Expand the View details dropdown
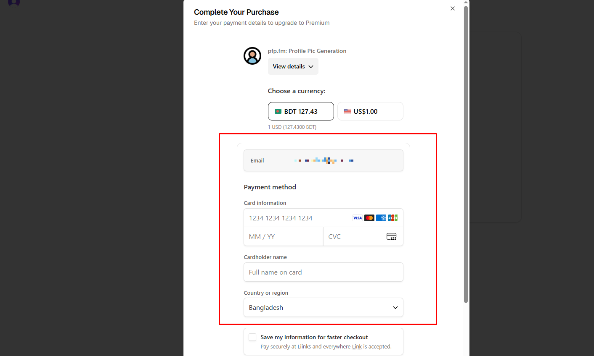The width and height of the screenshot is (594, 356). pos(293,66)
